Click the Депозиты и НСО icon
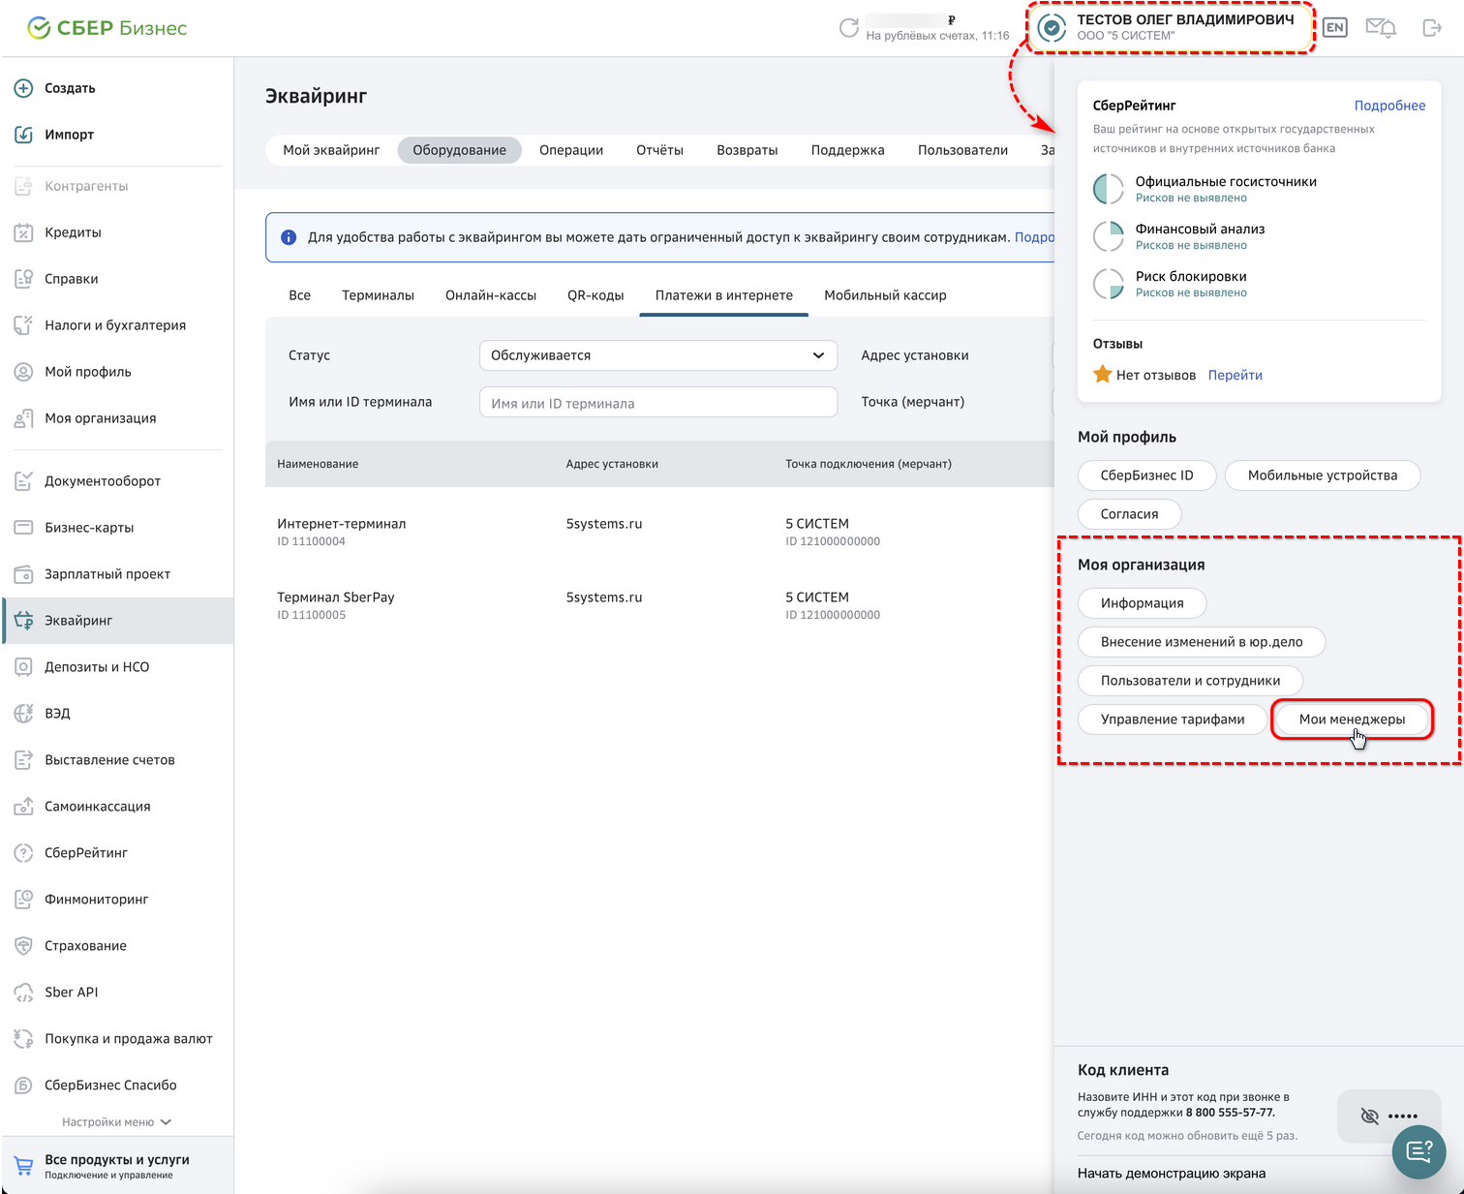This screenshot has width=1464, height=1194. point(23,667)
